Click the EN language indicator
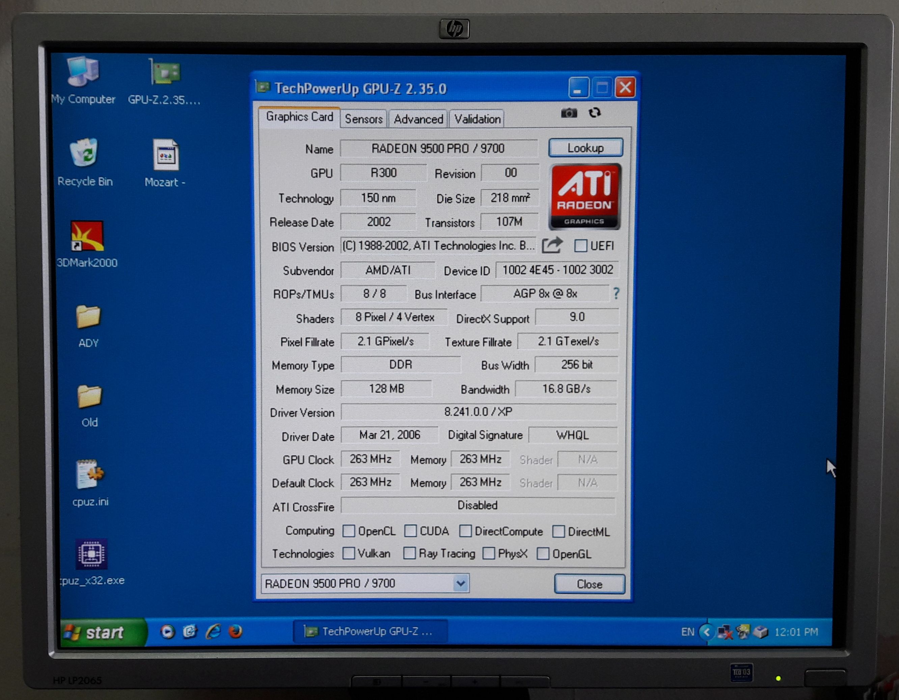 [687, 631]
